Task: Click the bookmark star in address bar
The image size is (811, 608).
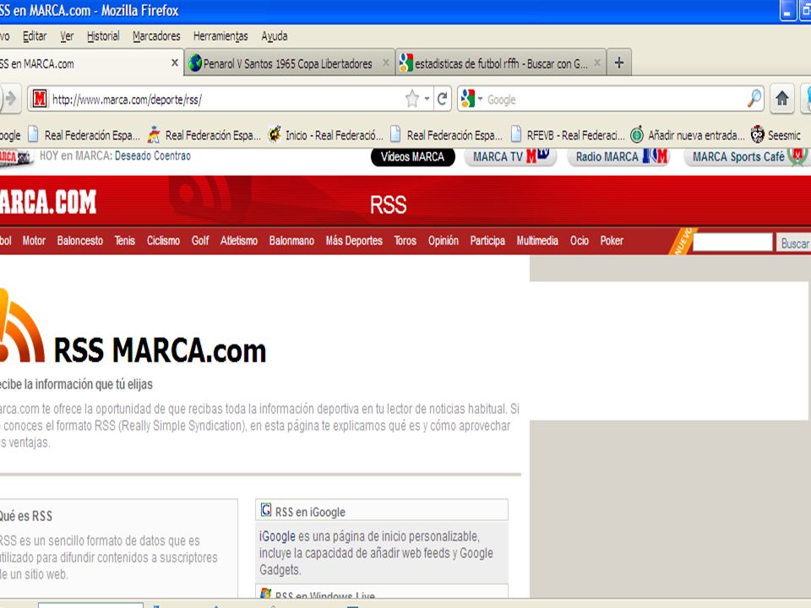Action: coord(412,98)
